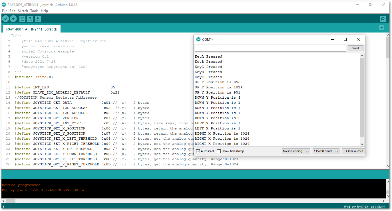Click the '@version 0.1' comment line
The width and height of the screenshot is (392, 211).
click(35, 56)
